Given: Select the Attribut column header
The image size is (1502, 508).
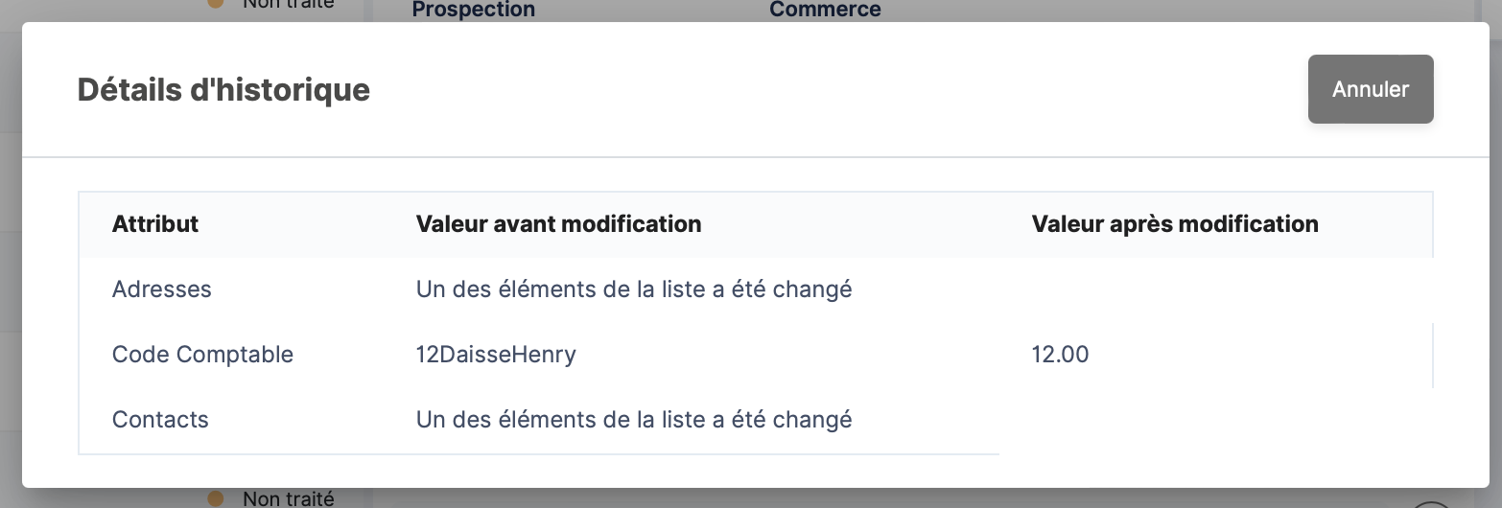Looking at the screenshot, I should coord(155,224).
